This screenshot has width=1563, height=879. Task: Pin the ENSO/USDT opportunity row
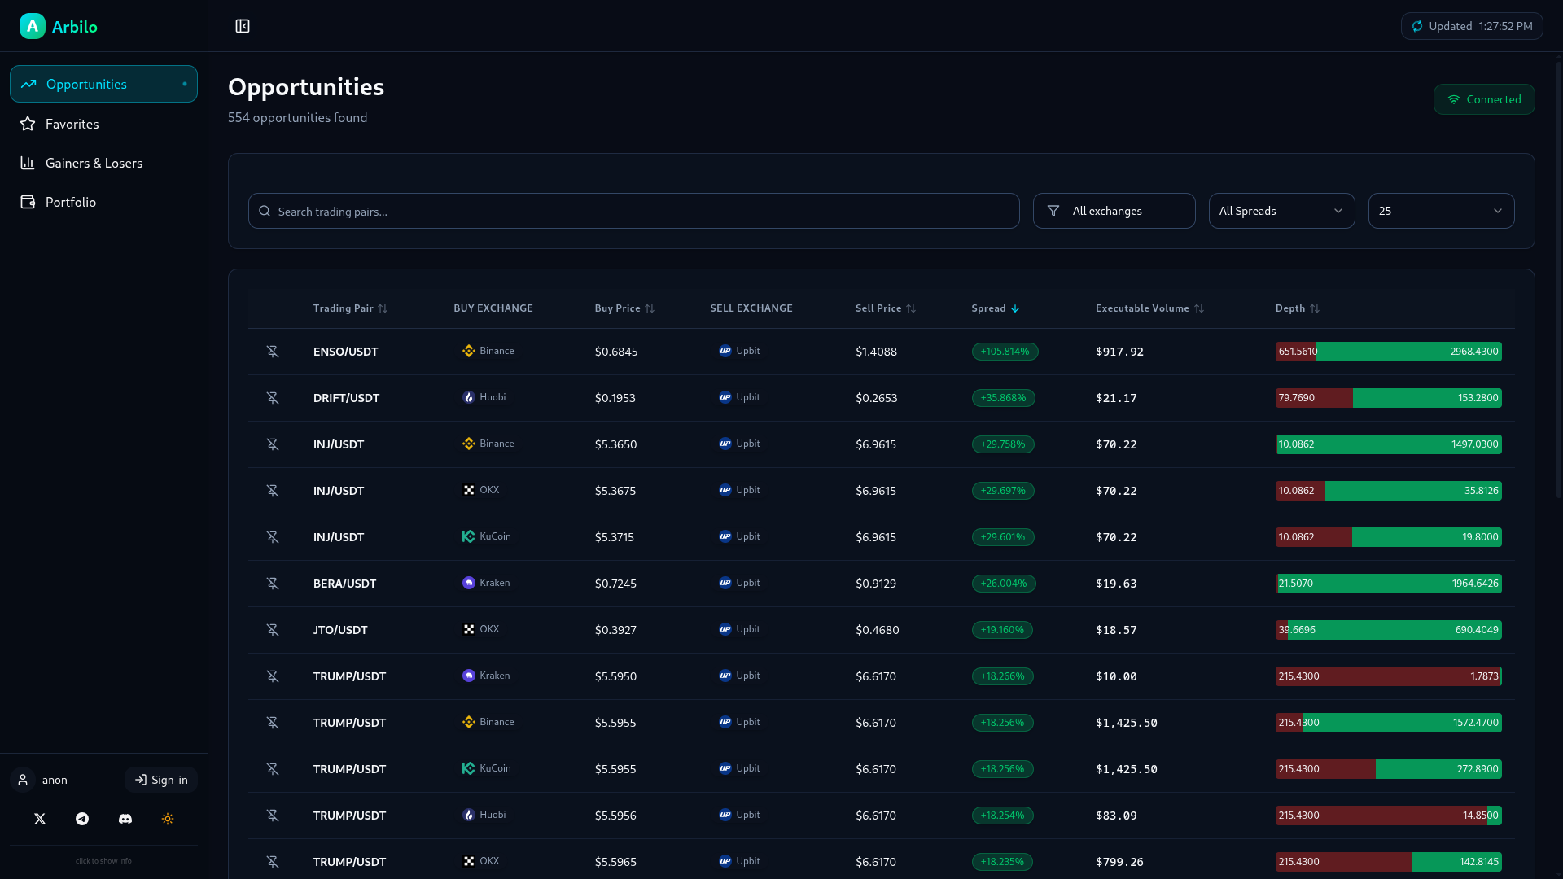273,351
